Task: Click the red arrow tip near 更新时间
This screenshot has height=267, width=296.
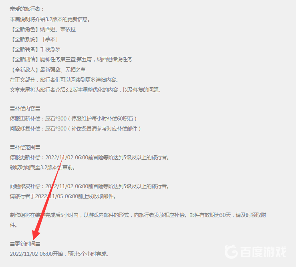Action: [34, 237]
